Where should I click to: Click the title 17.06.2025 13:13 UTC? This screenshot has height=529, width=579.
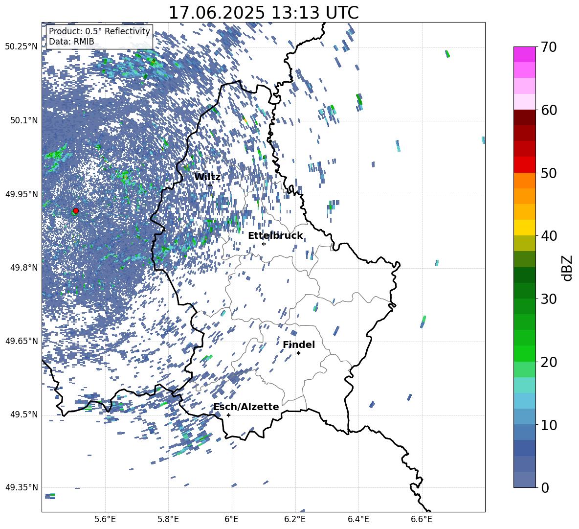coord(264,13)
